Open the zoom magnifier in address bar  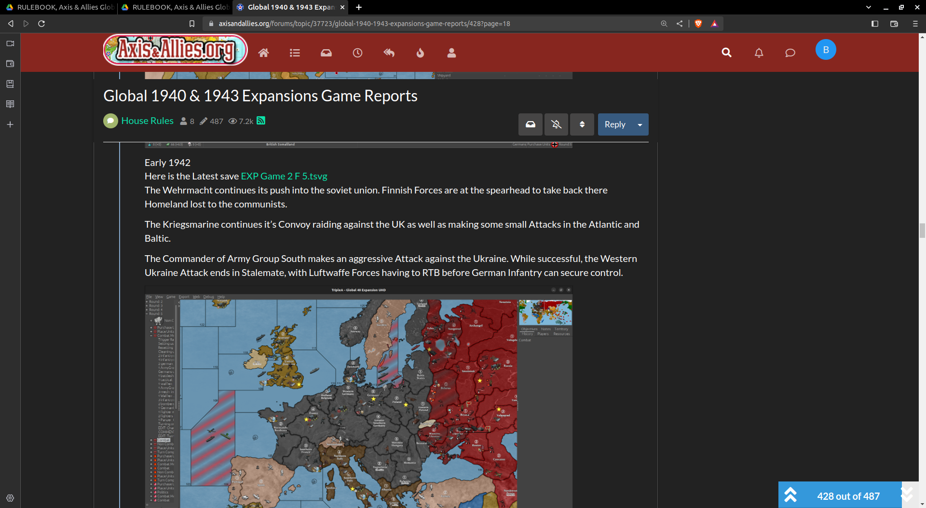click(664, 24)
